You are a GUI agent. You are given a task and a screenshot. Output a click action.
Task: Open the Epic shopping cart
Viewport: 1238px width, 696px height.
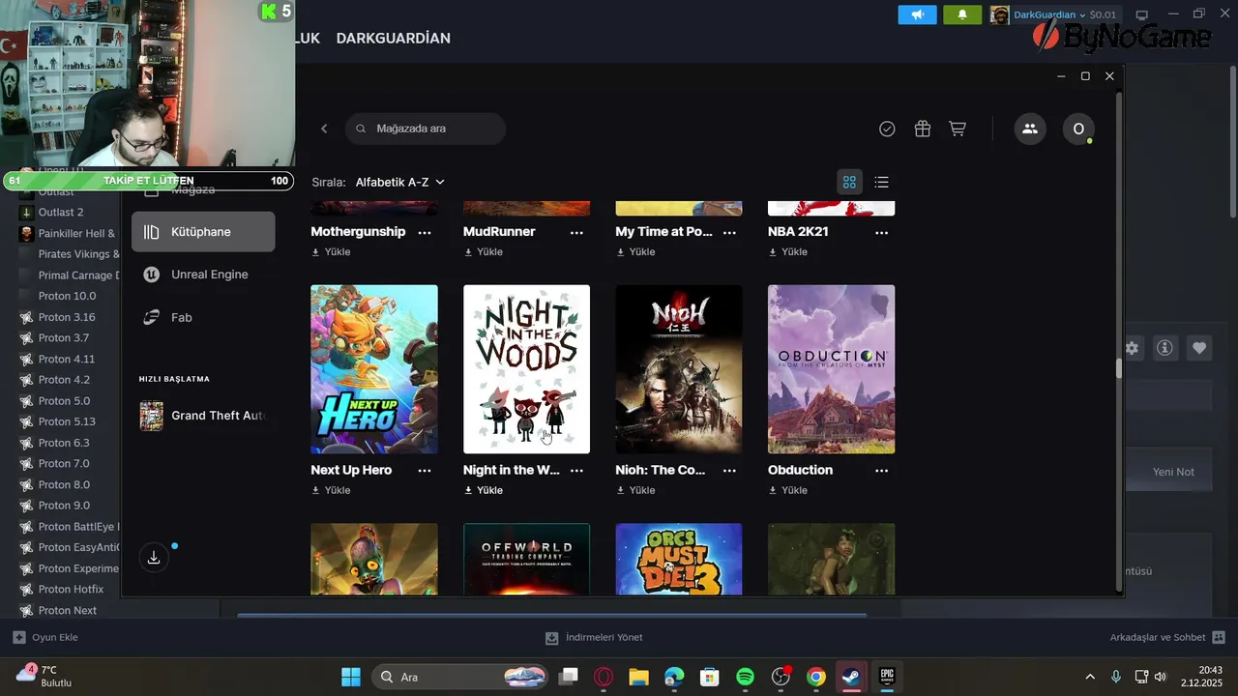pos(958,129)
